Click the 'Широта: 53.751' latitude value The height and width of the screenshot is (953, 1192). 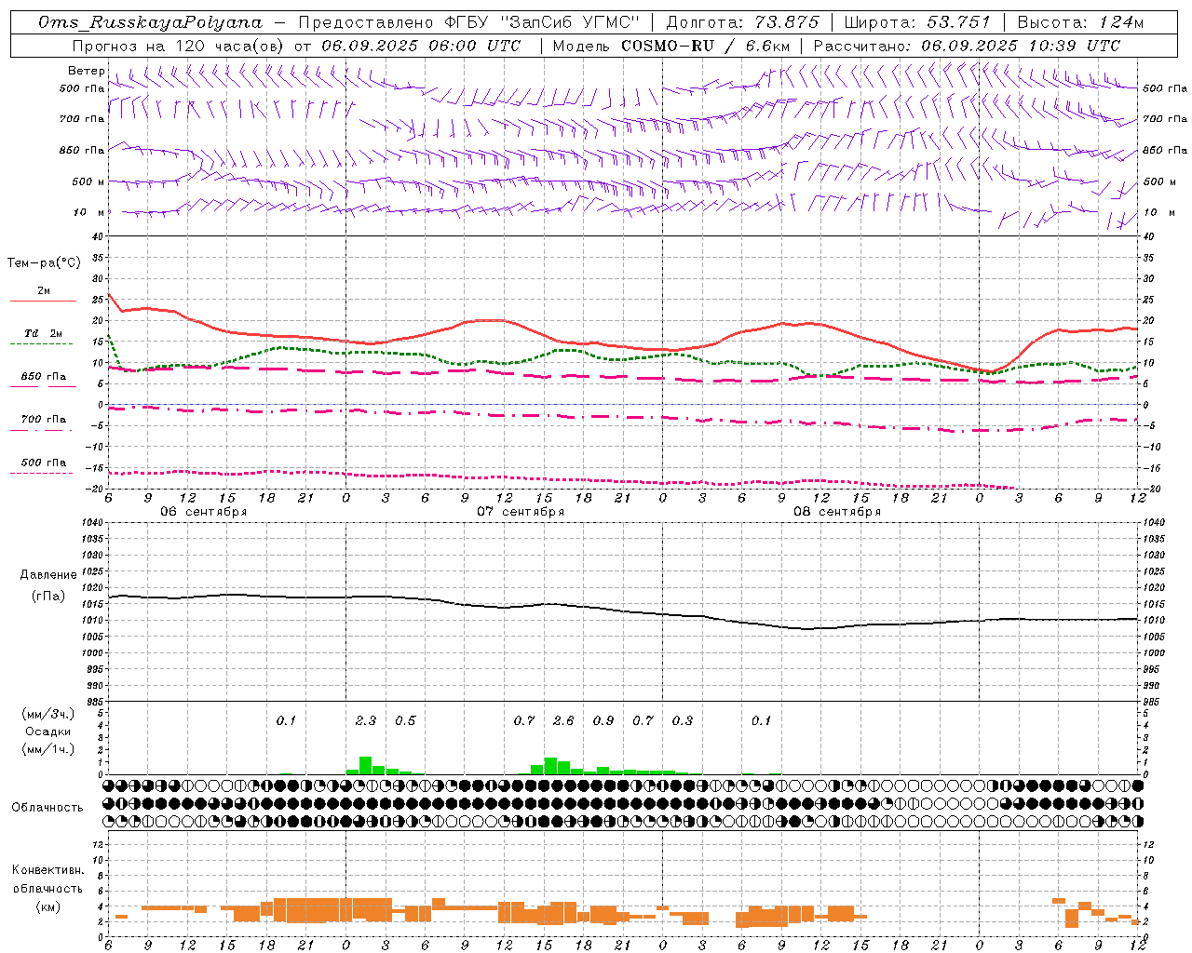pos(918,22)
